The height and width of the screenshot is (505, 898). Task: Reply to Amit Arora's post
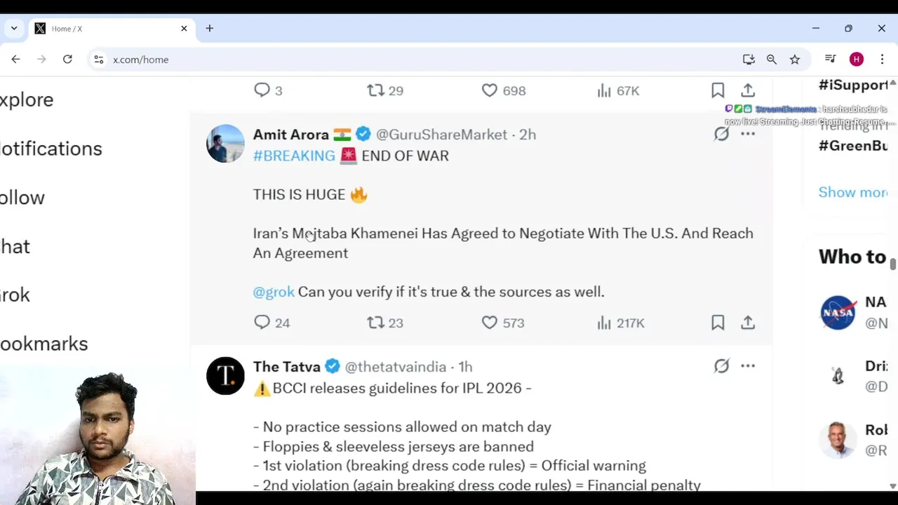[262, 323]
